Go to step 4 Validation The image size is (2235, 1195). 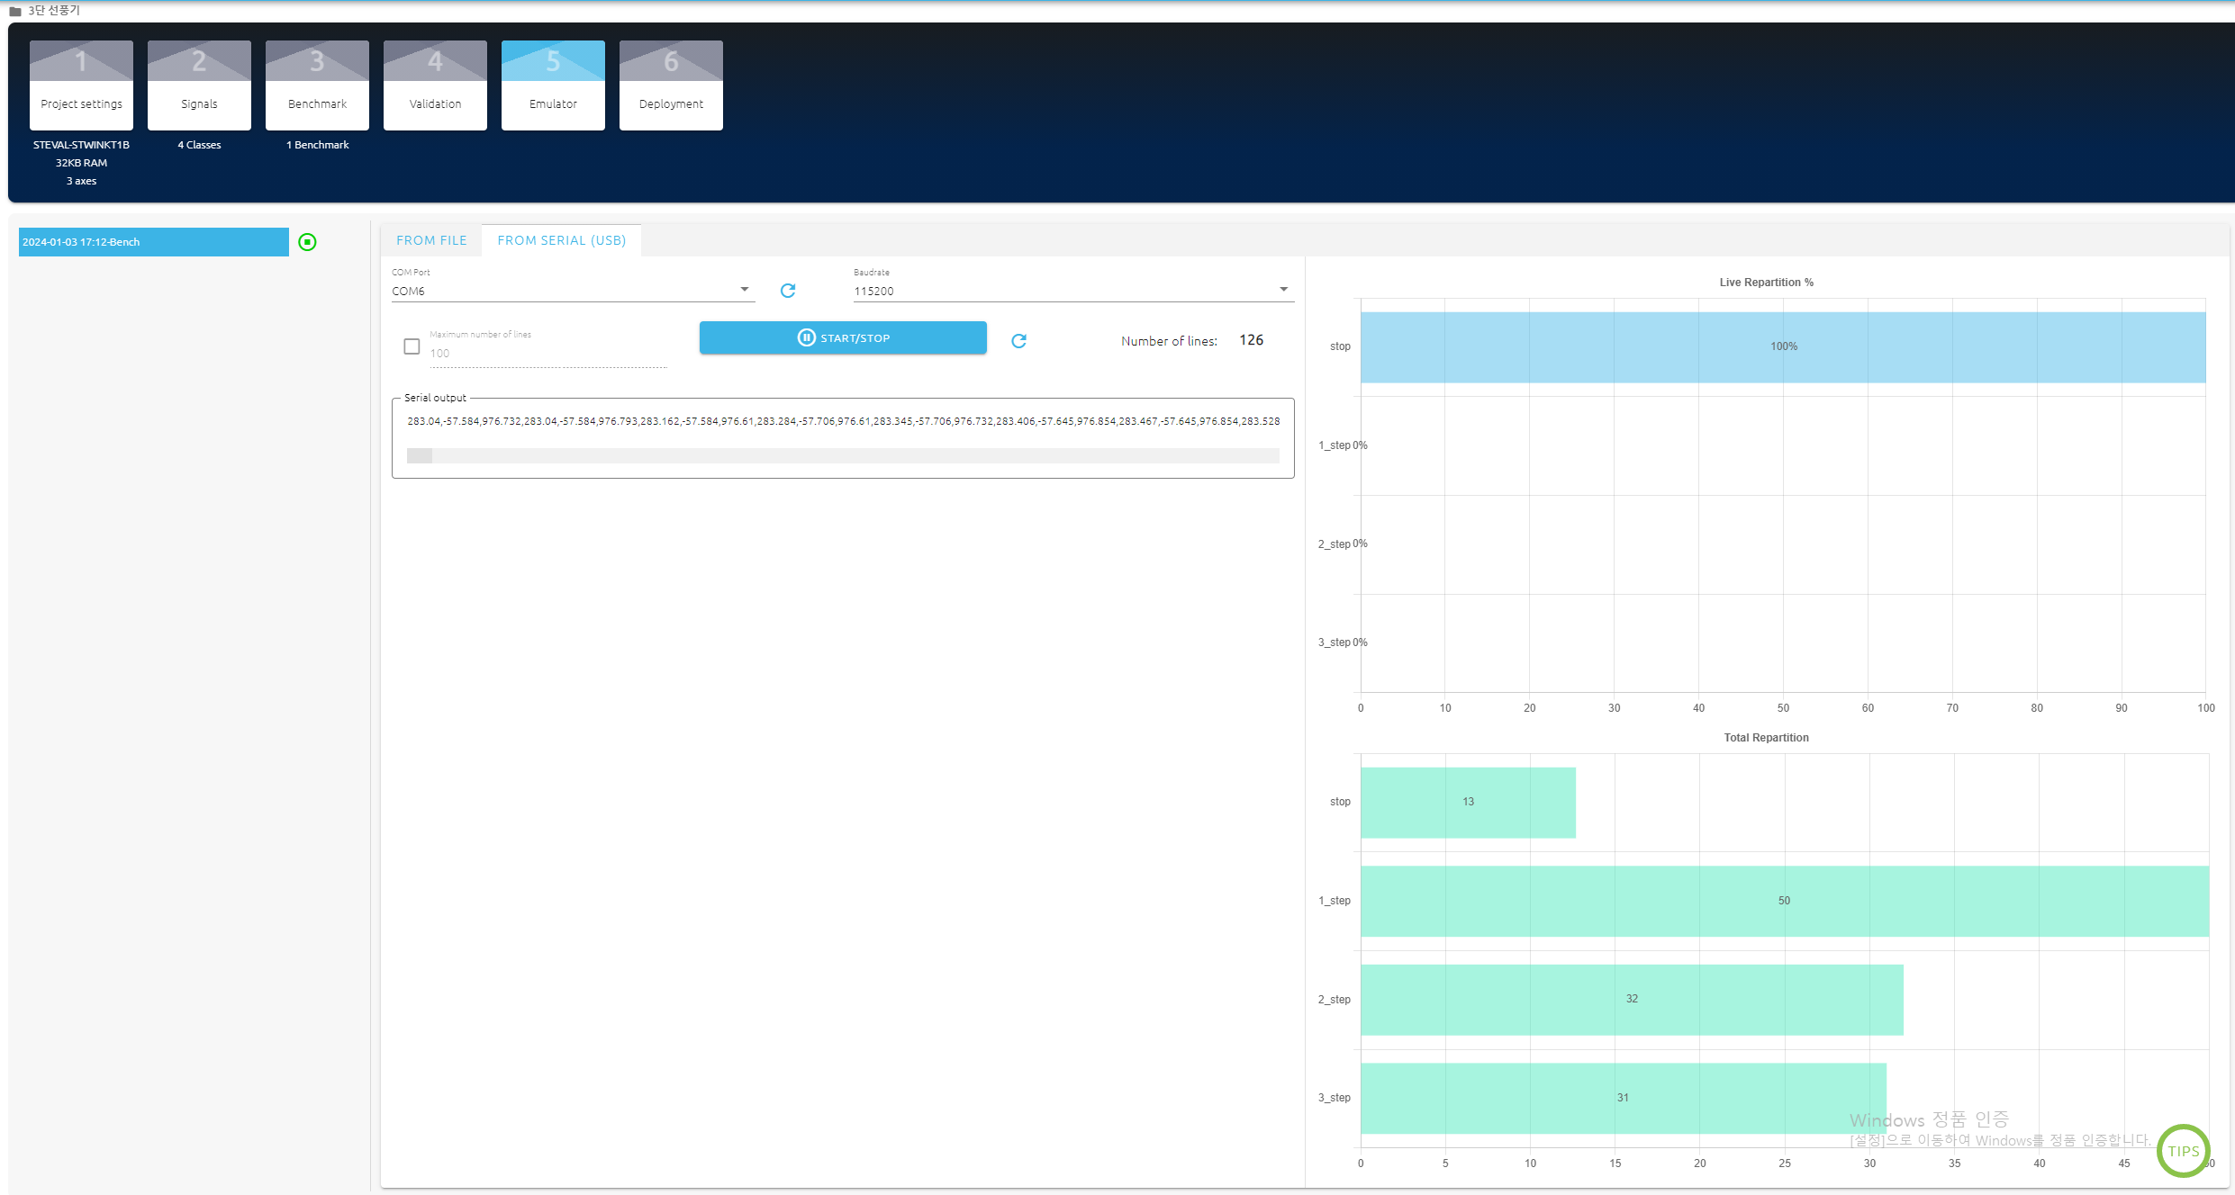pos(435,85)
